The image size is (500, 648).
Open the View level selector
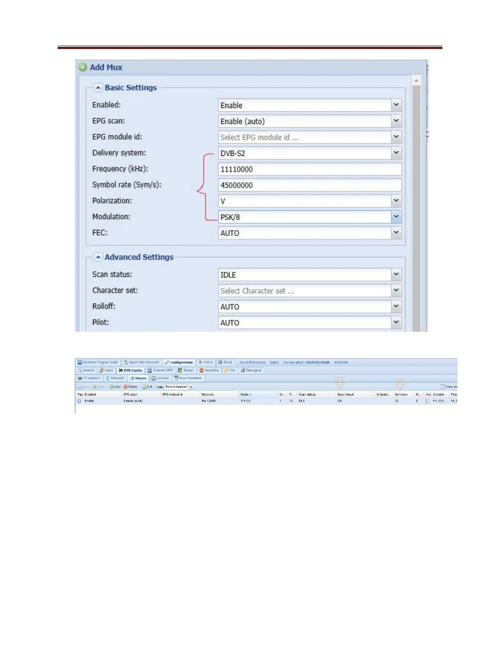[x=449, y=387]
